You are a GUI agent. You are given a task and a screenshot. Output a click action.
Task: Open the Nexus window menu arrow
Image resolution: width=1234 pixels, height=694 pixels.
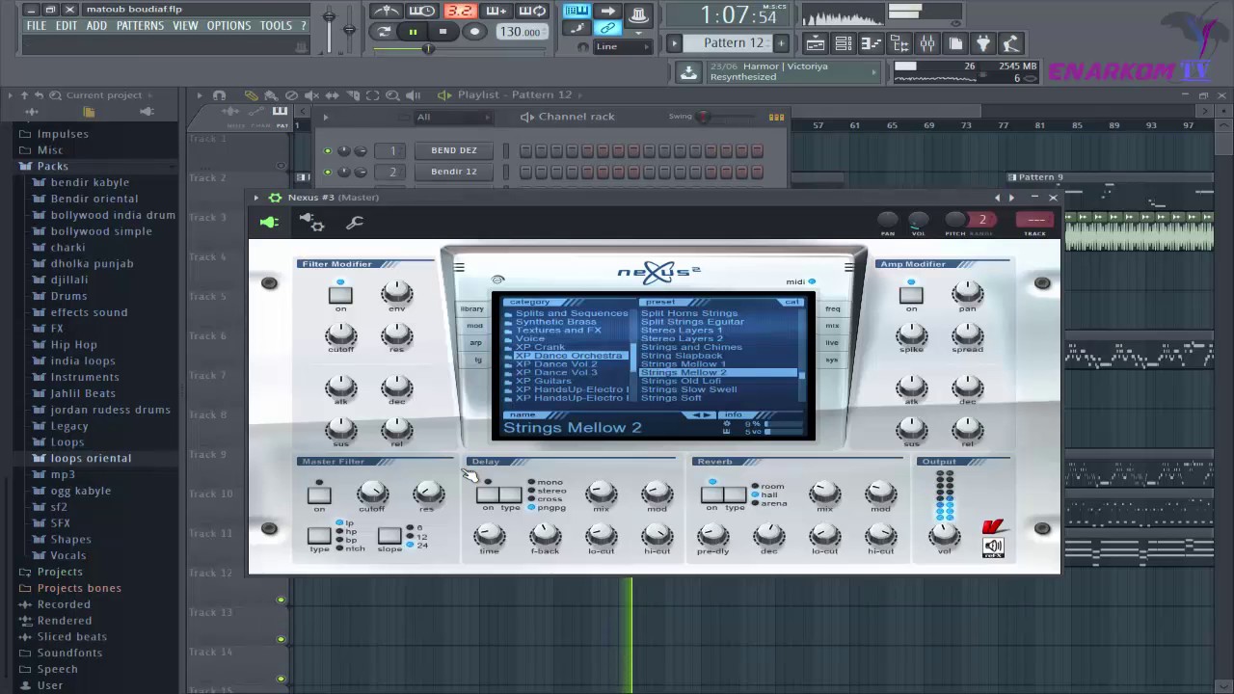click(256, 198)
